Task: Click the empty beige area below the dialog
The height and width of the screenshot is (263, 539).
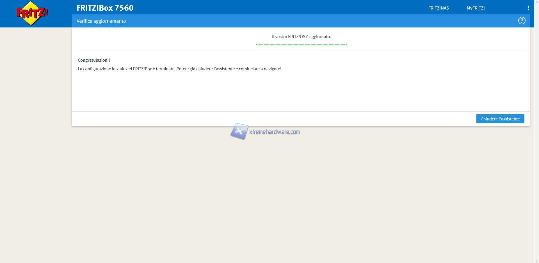Action: [x=281, y=196]
